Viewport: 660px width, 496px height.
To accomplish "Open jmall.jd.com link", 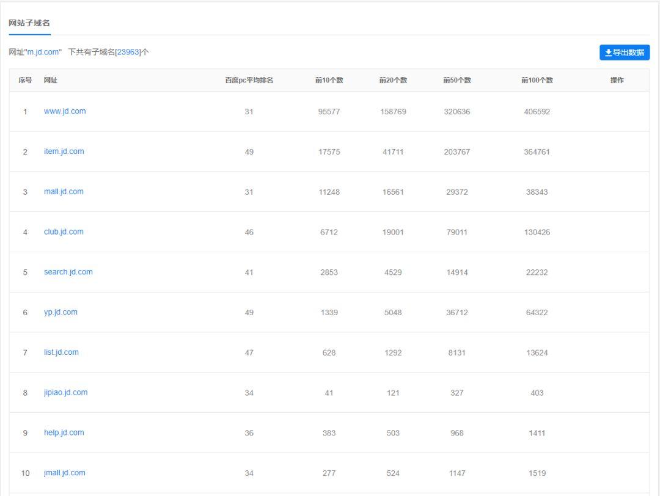I will [64, 473].
